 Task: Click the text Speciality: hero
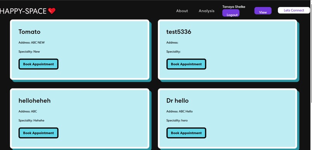(177, 120)
